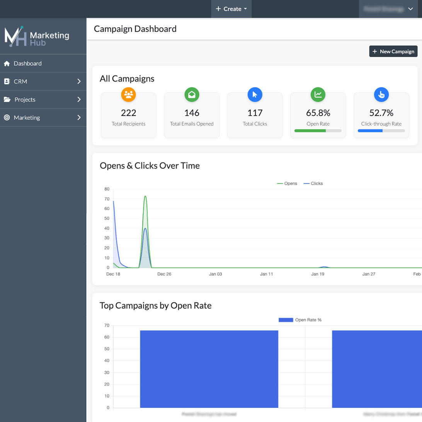422x422 pixels.
Task: Click the CRM contact book icon
Action: pyautogui.click(x=7, y=82)
